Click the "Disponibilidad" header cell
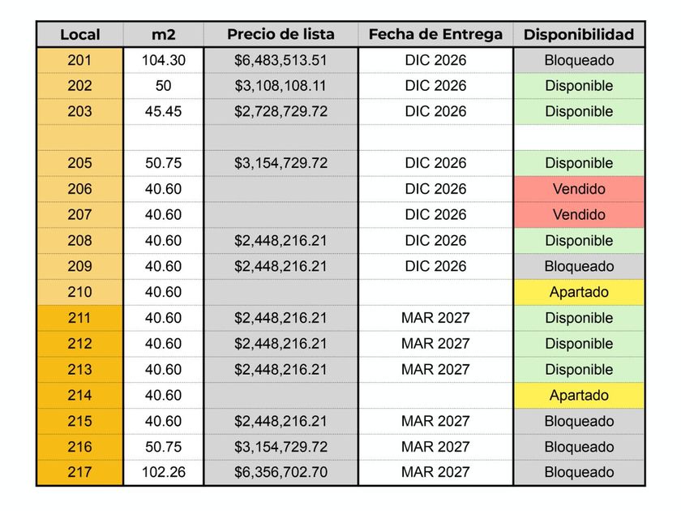Screen dimensions: 681x511 coord(579,35)
